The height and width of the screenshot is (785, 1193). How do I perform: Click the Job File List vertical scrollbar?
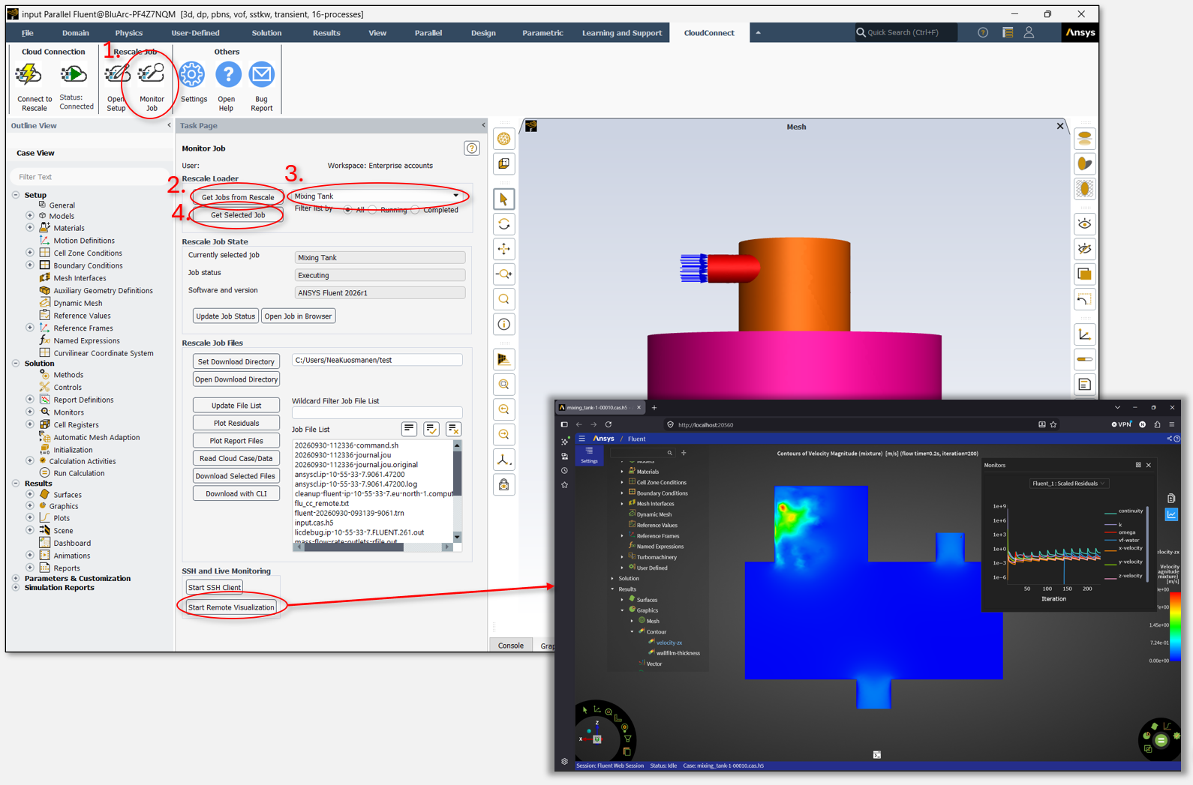[x=458, y=491]
